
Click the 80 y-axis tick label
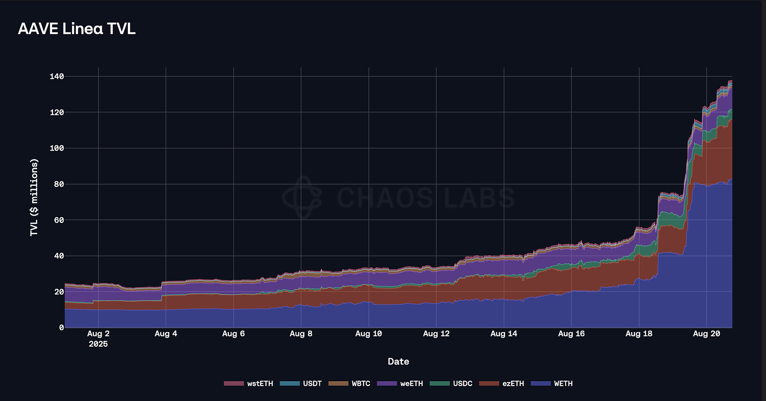click(x=59, y=184)
